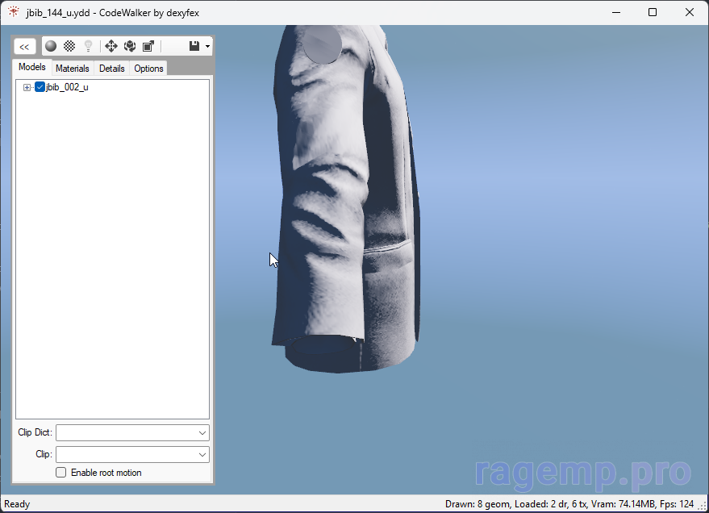Click the CodeWalker app icon in title bar
The height and width of the screenshot is (513, 709).
coord(14,12)
